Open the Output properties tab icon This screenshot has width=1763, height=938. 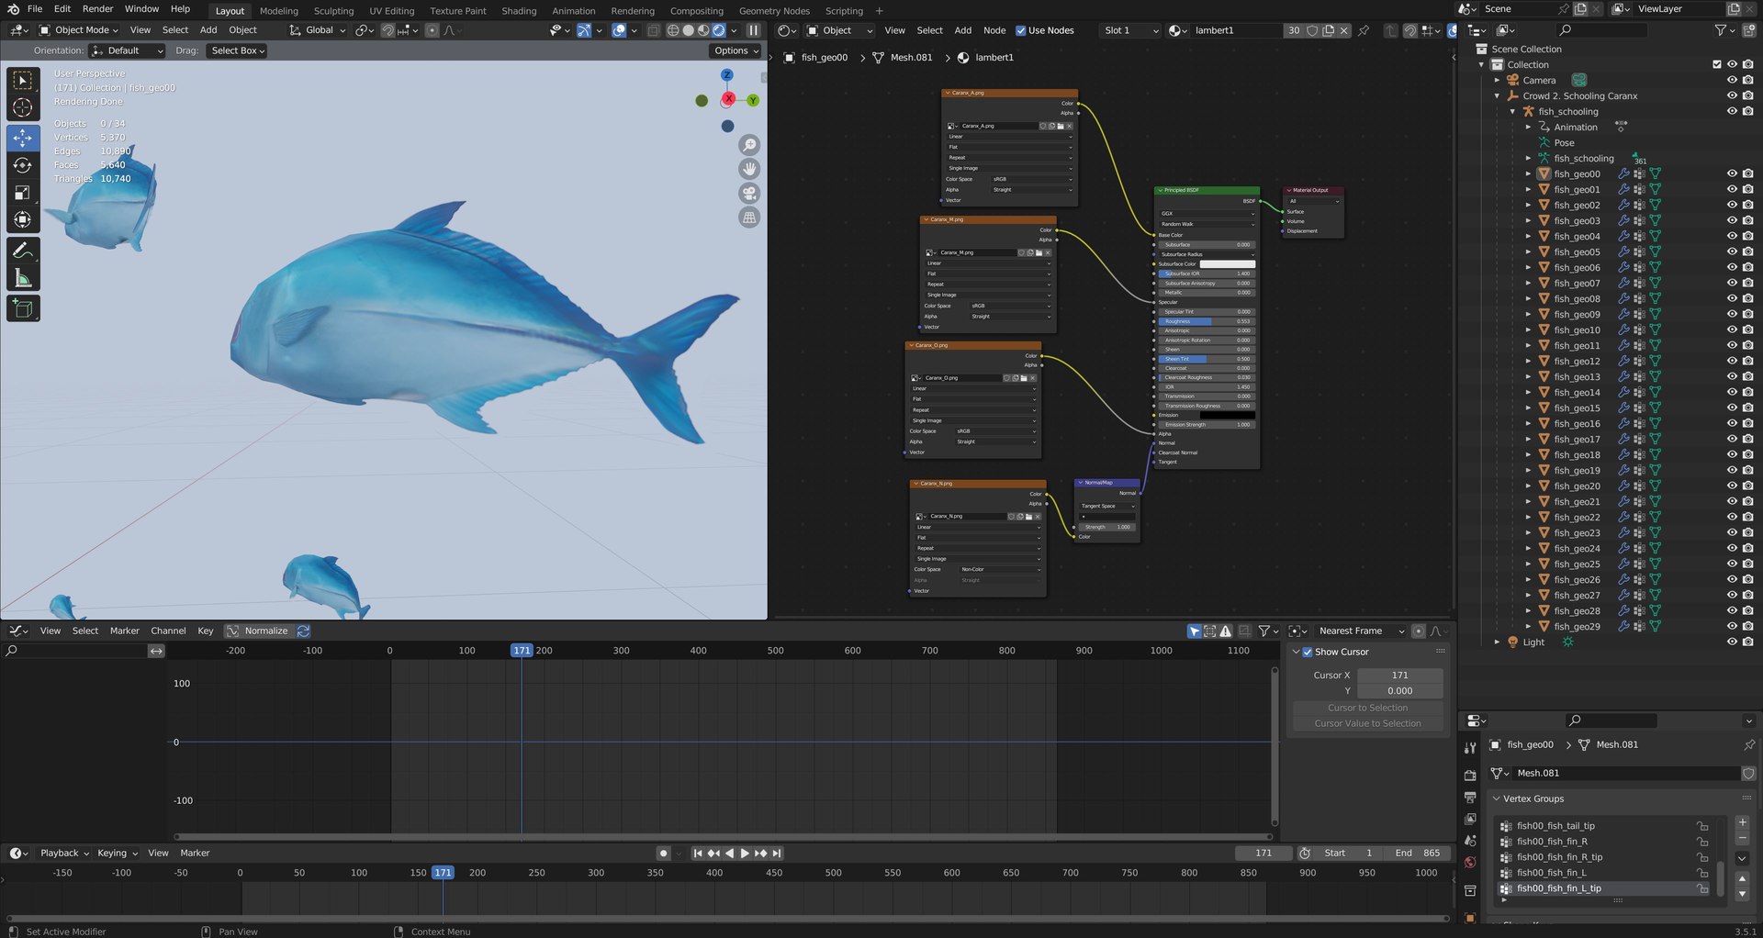[x=1470, y=797]
